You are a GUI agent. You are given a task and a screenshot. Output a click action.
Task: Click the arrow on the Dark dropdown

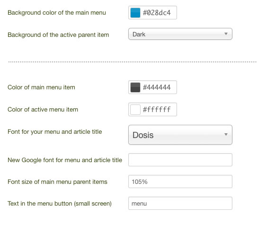tap(226, 34)
